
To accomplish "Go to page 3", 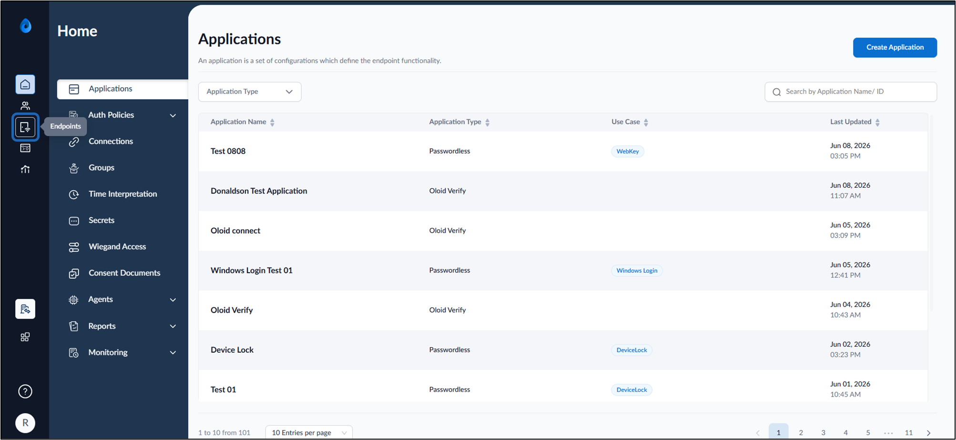I will (823, 432).
